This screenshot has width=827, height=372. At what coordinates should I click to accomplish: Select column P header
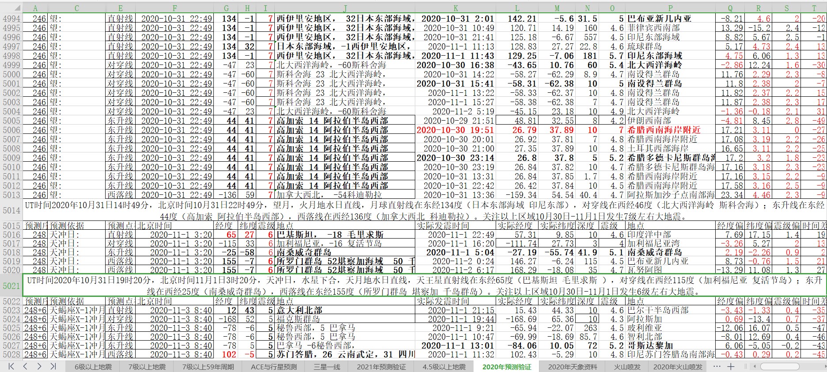point(670,8)
